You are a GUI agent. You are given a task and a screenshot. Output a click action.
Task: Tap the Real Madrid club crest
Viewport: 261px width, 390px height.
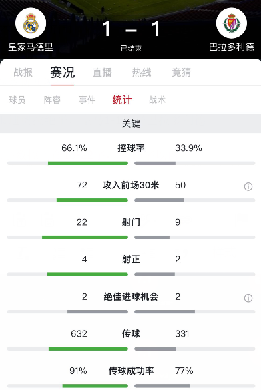click(x=31, y=23)
